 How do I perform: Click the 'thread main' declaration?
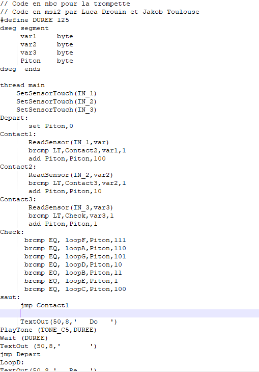coord(22,85)
